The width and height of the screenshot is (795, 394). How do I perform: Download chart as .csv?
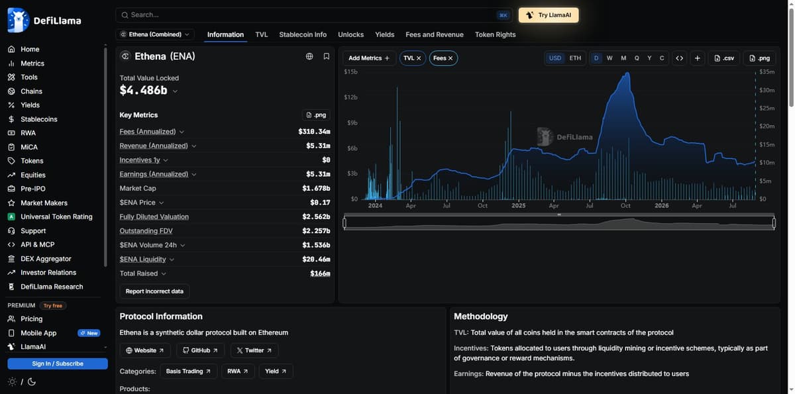click(723, 58)
